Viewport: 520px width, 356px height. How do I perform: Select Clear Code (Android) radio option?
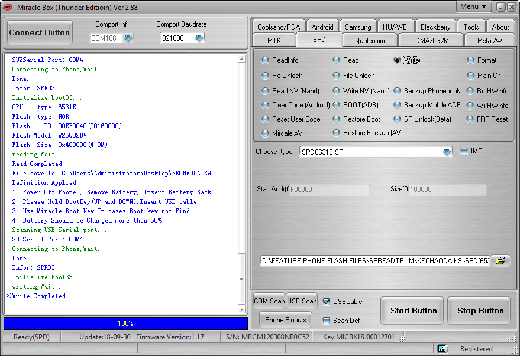[x=265, y=105]
